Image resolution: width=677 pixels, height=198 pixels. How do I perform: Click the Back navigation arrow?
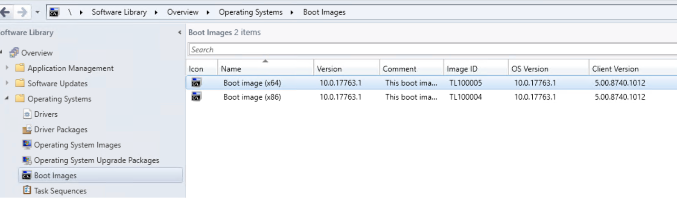(5, 12)
